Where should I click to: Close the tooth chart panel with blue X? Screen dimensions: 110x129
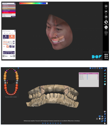click(18, 68)
